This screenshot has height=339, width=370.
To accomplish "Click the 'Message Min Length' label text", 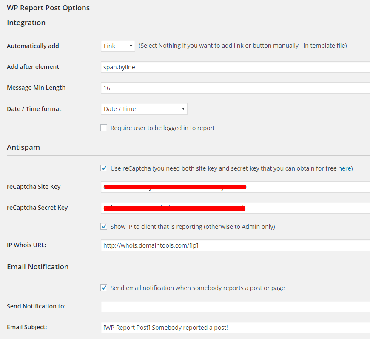I will tap(36, 88).
